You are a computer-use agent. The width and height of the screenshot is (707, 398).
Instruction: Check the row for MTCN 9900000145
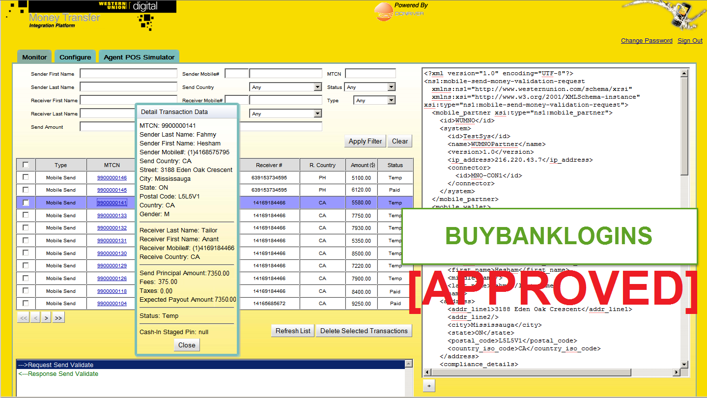click(x=26, y=189)
